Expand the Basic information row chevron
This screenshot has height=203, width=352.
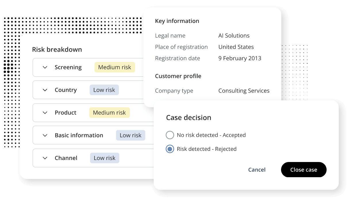click(x=45, y=135)
